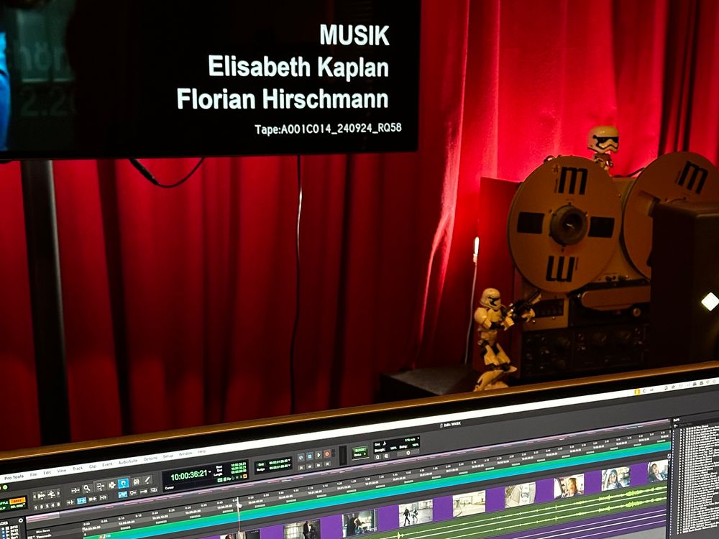Open the Track menu
719x539 pixels.
78,468
